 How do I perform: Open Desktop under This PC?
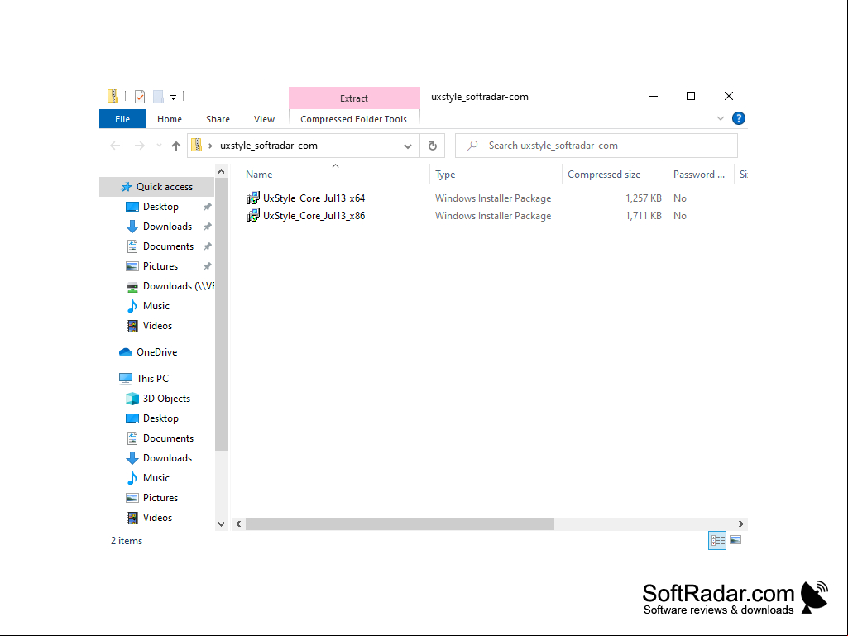pyautogui.click(x=160, y=418)
